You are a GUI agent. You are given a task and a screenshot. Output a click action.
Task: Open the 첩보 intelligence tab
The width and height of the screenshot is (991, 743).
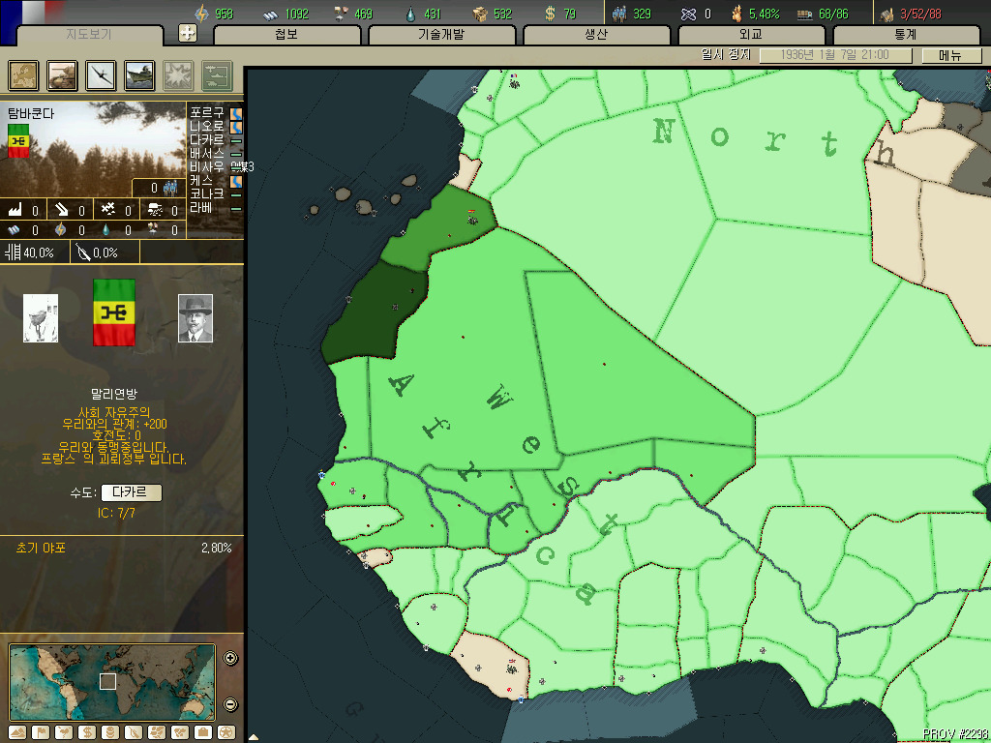click(286, 35)
